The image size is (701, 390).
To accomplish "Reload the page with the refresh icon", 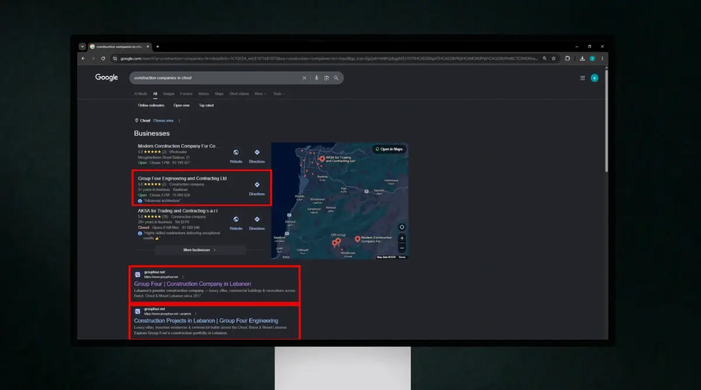I will [103, 58].
